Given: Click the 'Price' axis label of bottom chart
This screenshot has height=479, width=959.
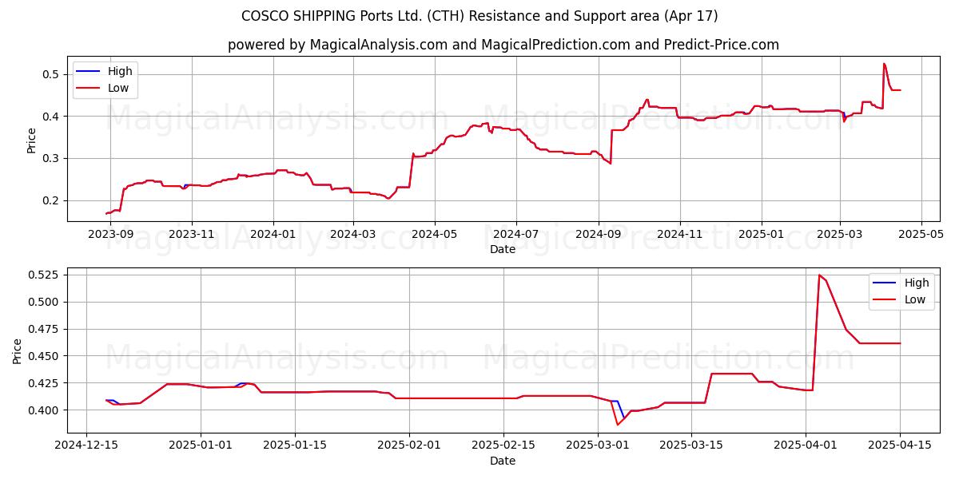Looking at the screenshot, I should coord(18,350).
